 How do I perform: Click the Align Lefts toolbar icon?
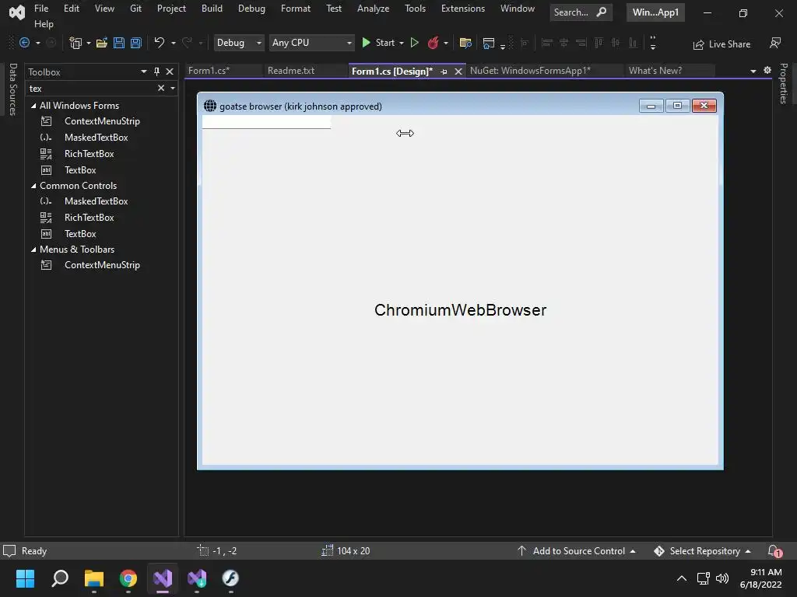547,44
